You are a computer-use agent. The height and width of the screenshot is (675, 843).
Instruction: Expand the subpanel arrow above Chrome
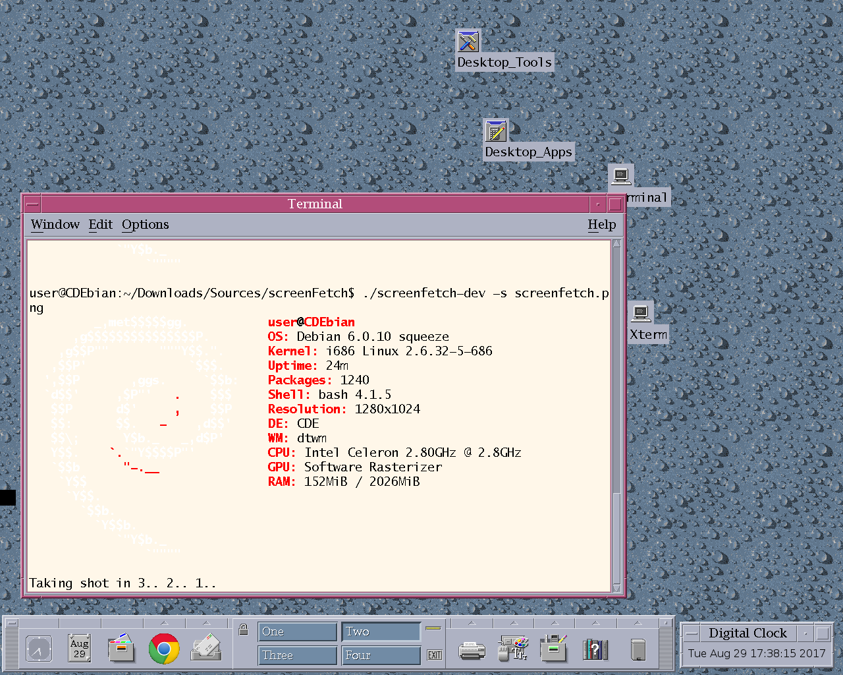coord(164,623)
